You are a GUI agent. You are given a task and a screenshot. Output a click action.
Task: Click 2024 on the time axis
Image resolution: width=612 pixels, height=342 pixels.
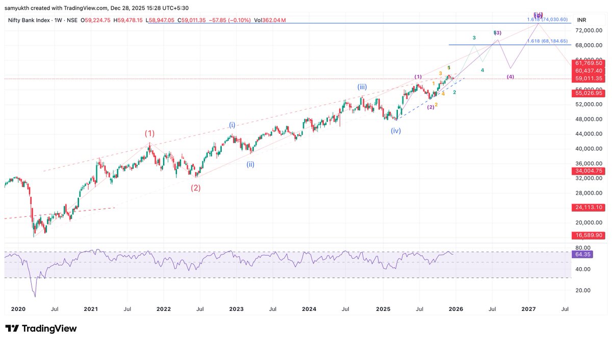tap(310, 309)
